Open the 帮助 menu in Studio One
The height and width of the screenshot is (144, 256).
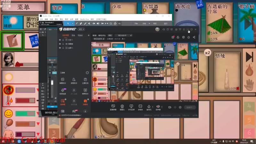[x=92, y=19]
